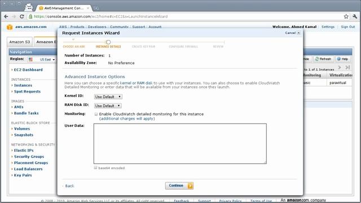Open EC2 Dashboard in navigation

(28, 70)
